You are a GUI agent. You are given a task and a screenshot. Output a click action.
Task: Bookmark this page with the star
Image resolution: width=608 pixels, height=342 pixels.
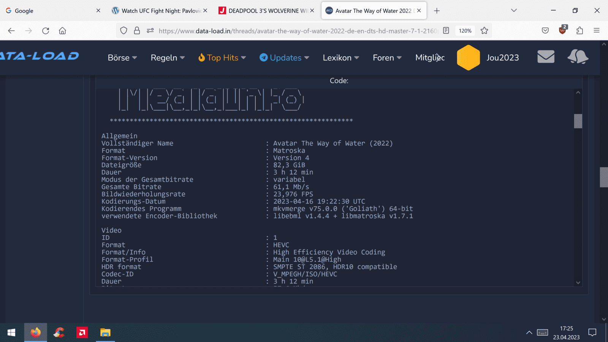(x=484, y=31)
